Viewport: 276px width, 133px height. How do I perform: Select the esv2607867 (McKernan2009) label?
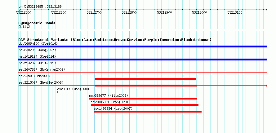[42, 69]
